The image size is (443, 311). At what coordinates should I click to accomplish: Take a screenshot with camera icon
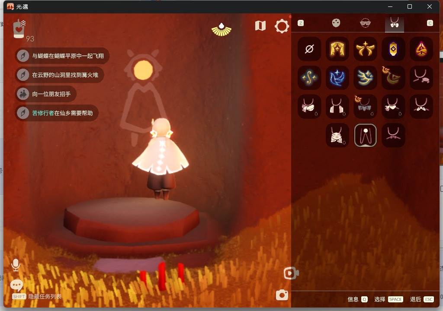click(282, 295)
